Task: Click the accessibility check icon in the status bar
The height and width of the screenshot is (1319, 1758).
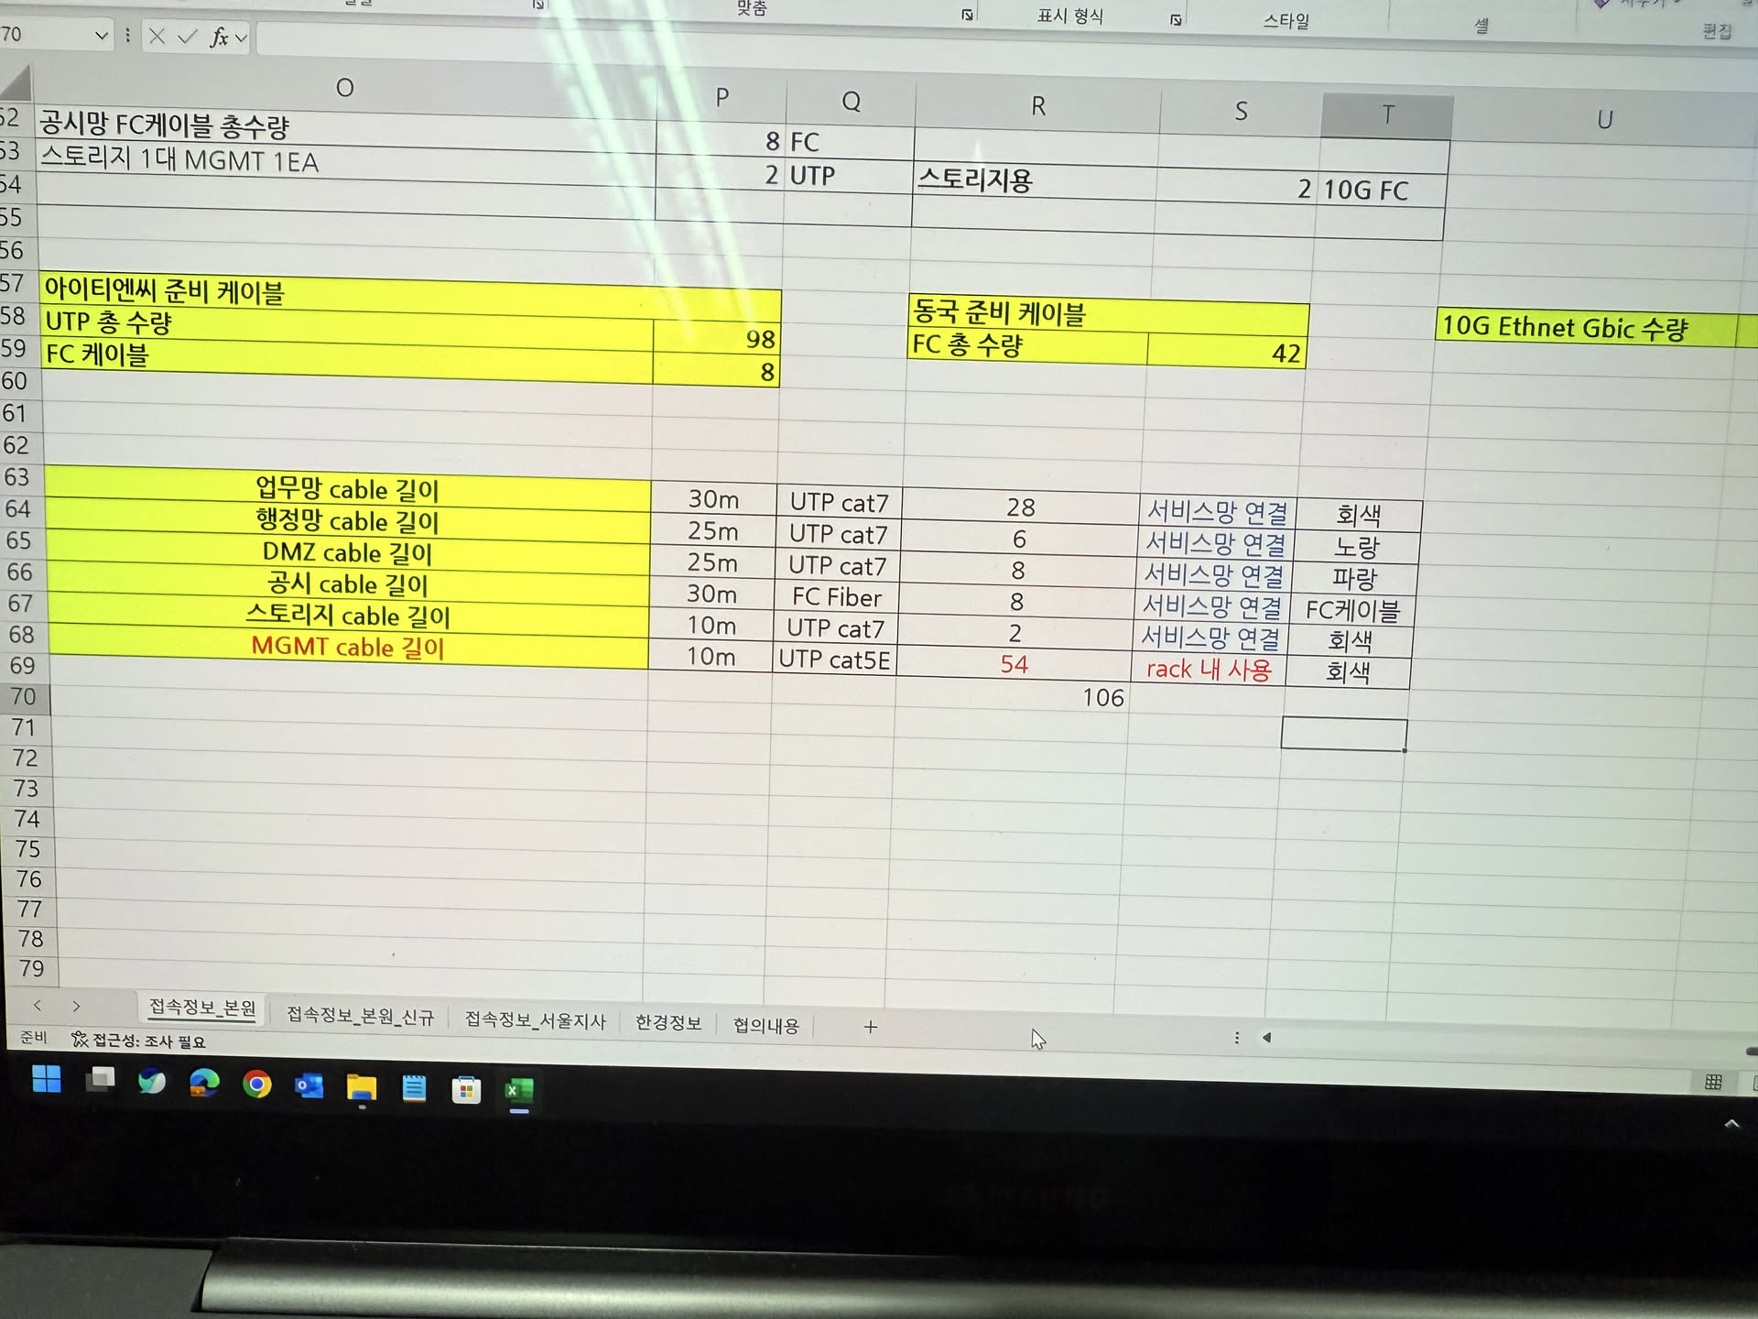Action: (x=80, y=1040)
